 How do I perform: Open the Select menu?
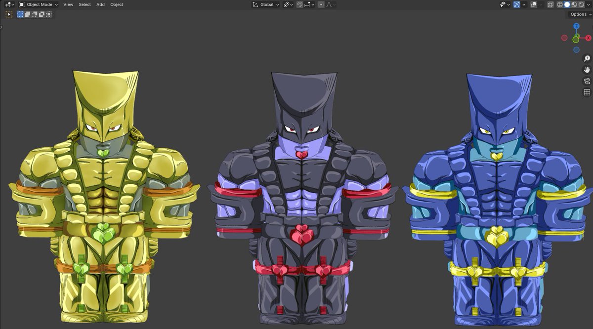click(85, 4)
